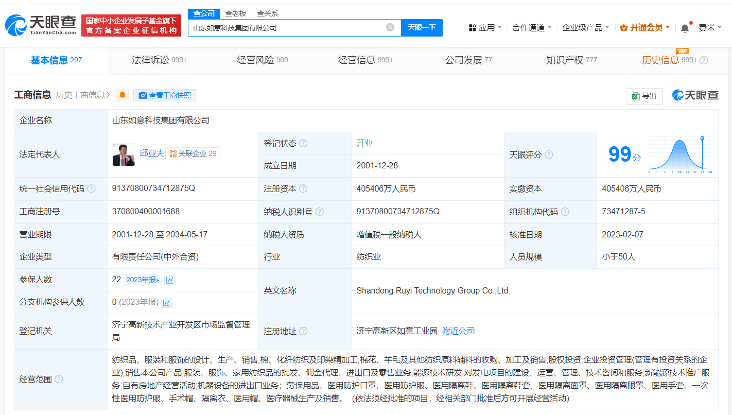Click the 导出 export button

click(x=644, y=96)
